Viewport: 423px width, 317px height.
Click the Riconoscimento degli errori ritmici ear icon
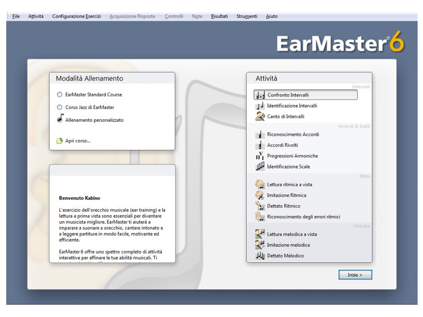coord(260,217)
